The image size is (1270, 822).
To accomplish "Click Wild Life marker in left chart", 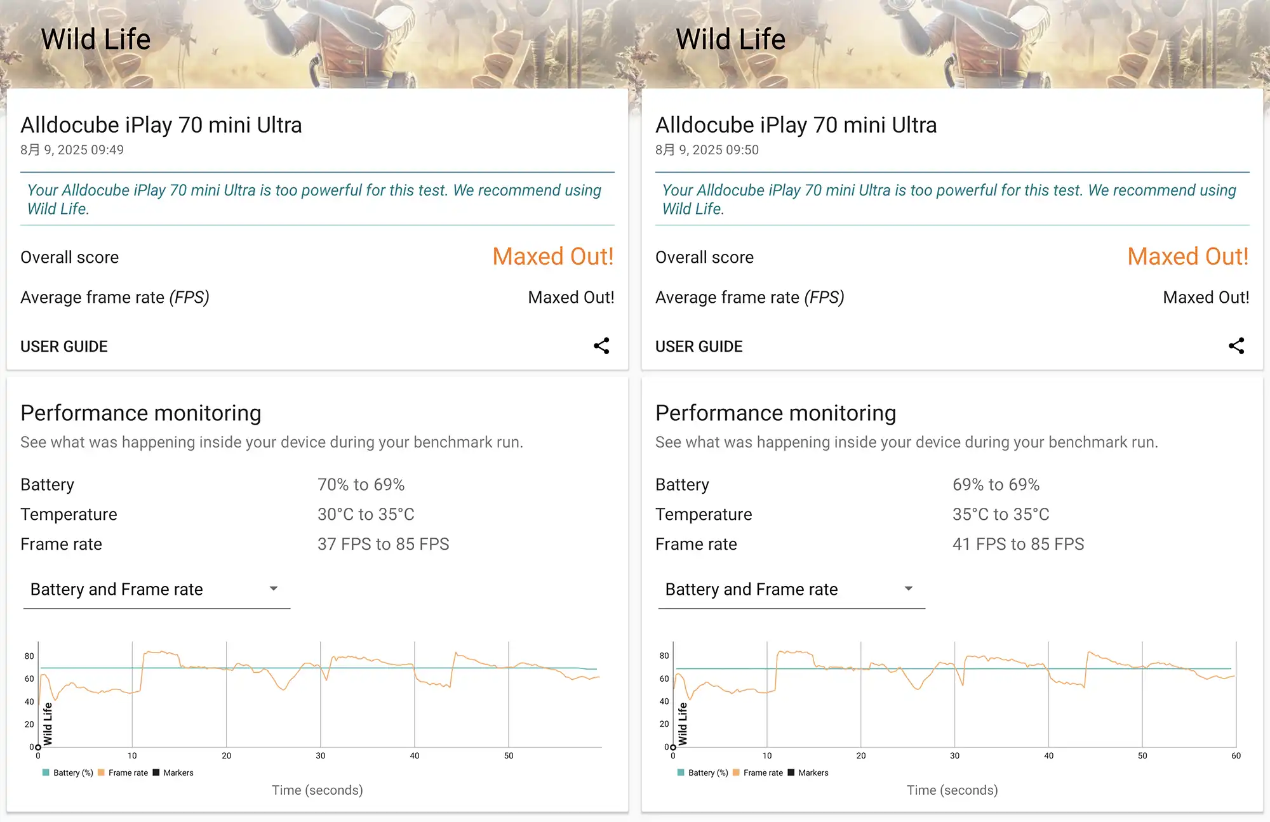I will point(48,724).
